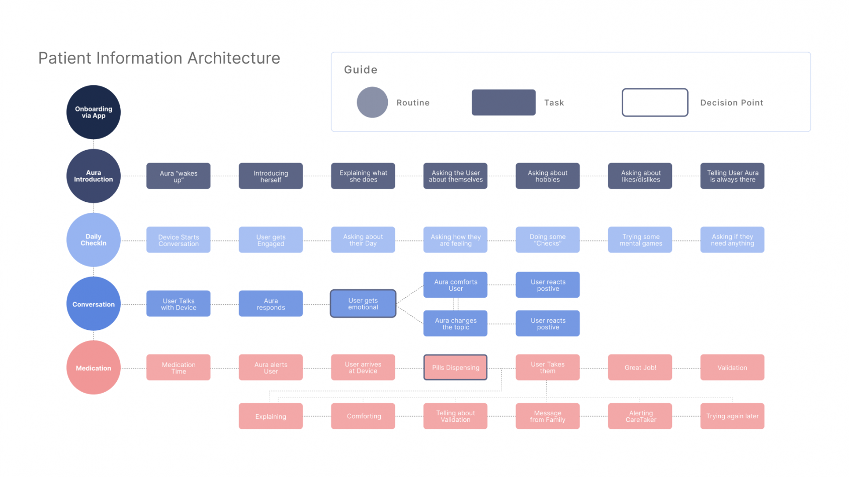The image size is (849, 477).
Task: Select the Great Job! box
Action: click(x=640, y=367)
